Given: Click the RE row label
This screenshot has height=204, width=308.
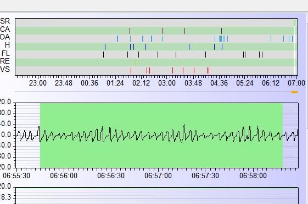Looking at the screenshot, I should 5,61.
